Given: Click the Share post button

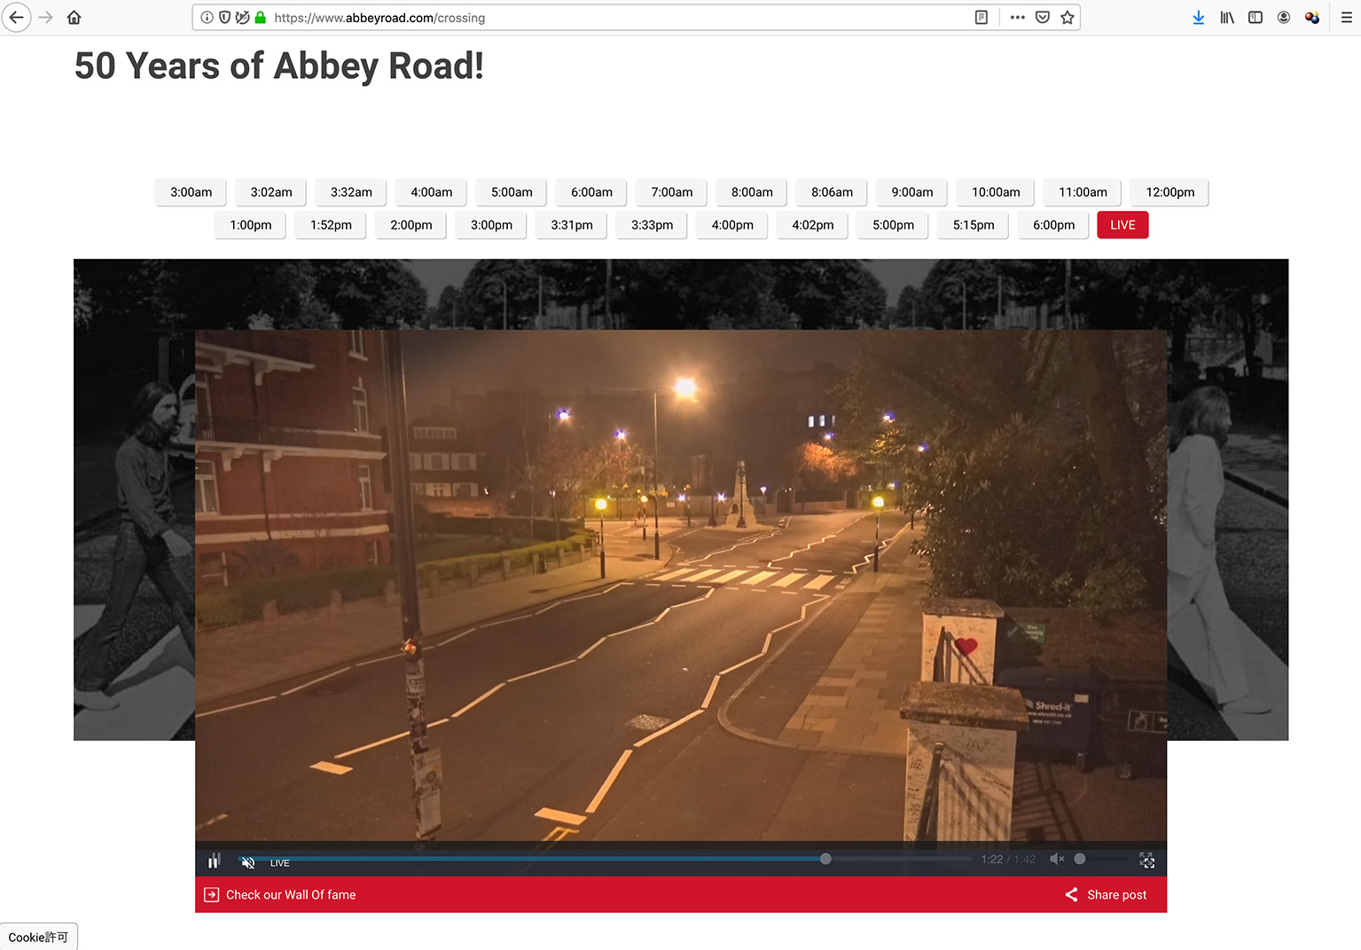Looking at the screenshot, I should (x=1106, y=895).
